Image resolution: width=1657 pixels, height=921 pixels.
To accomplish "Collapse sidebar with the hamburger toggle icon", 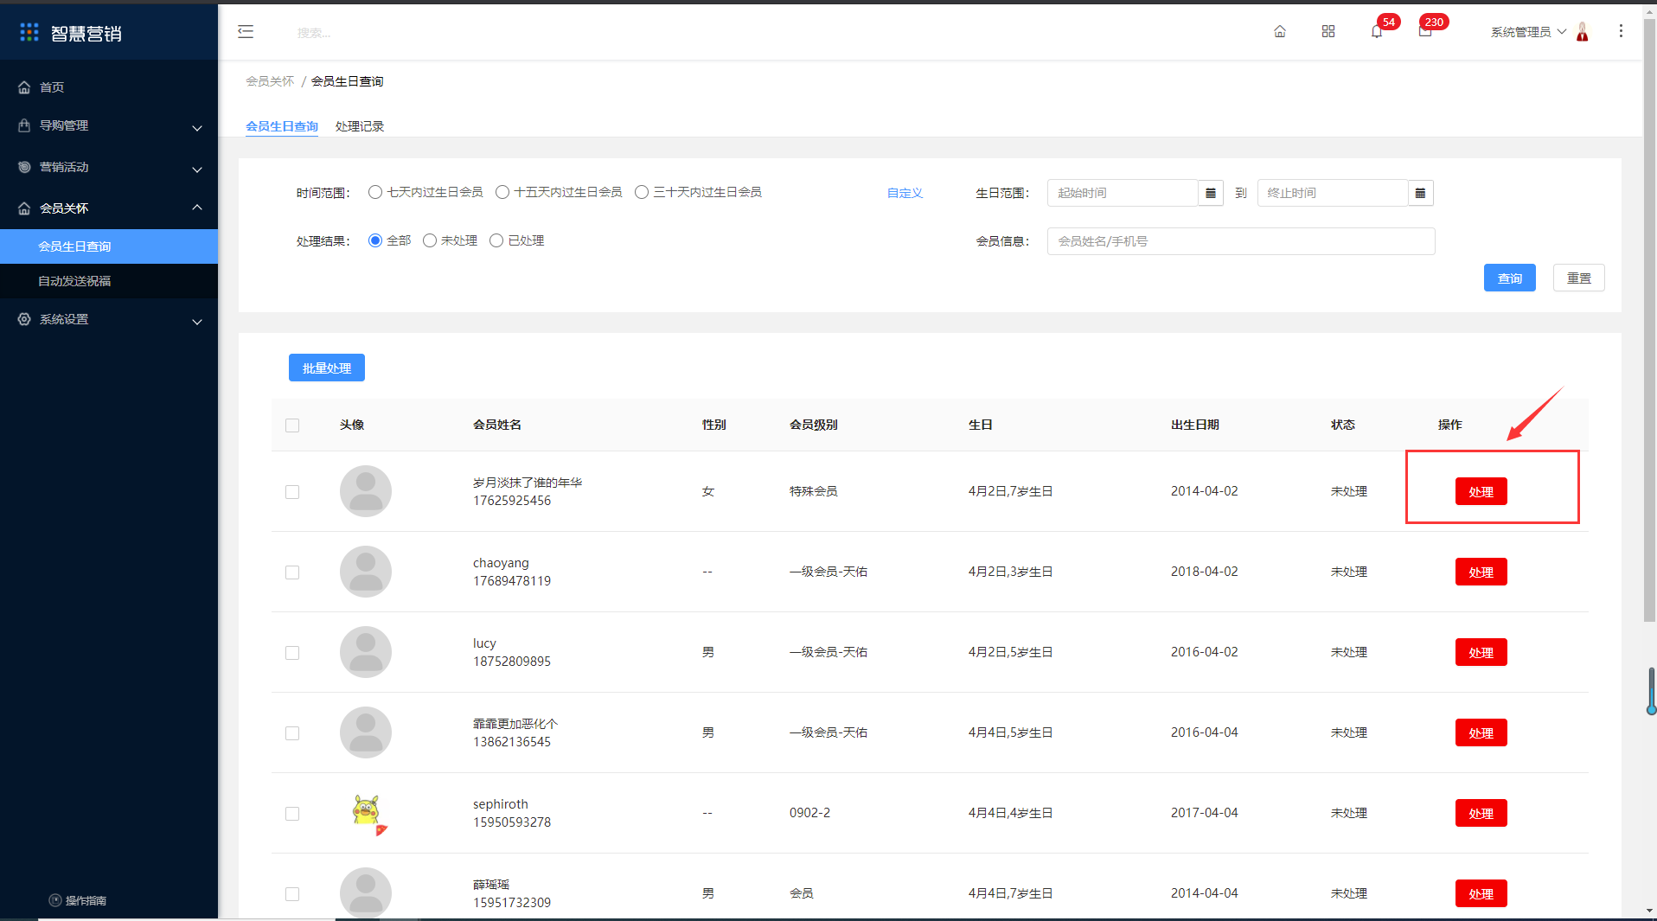I will tap(246, 32).
